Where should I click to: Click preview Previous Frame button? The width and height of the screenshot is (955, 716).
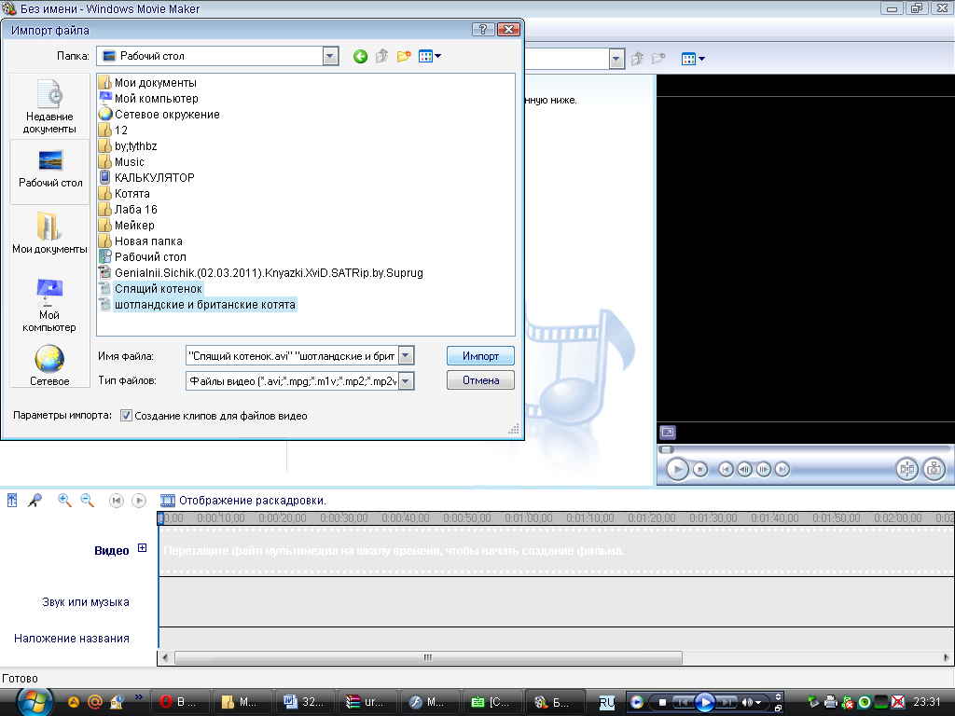pos(744,470)
